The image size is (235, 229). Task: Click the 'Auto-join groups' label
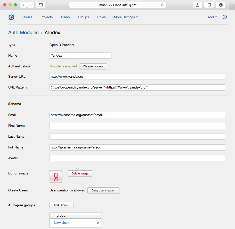[x=22, y=205]
